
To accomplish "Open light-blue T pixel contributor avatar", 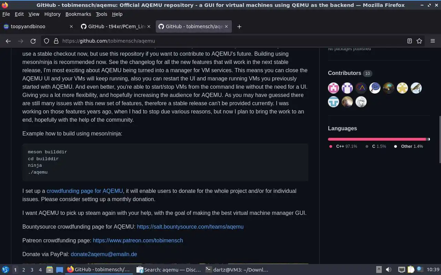I will 334,102.
